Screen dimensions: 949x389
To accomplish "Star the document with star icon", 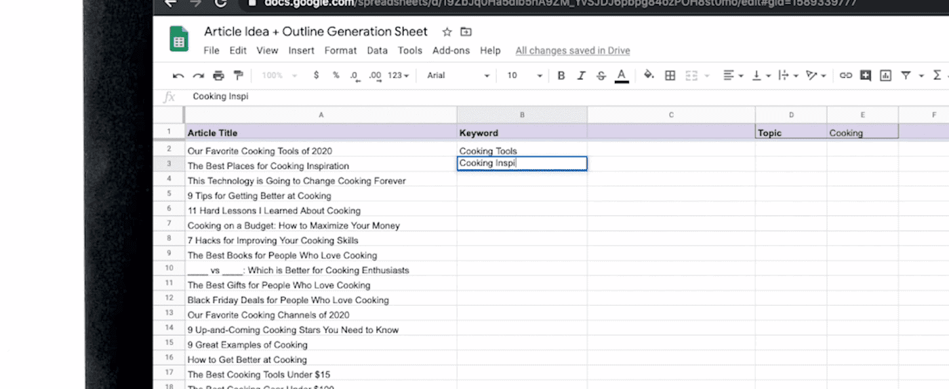I will pyautogui.click(x=447, y=32).
